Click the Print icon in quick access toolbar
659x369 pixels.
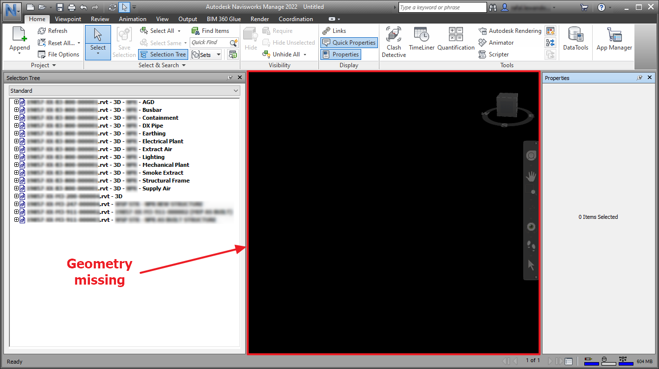pos(72,7)
